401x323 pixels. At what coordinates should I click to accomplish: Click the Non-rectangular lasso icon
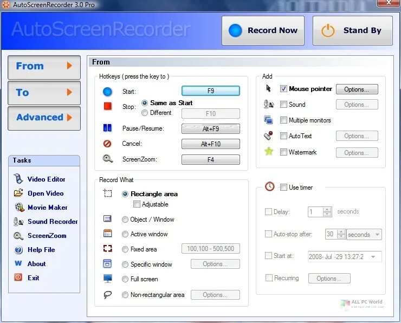click(107, 295)
